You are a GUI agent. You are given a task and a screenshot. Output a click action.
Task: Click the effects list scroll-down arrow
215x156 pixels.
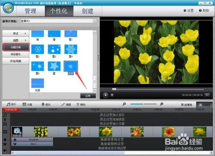(x=95, y=90)
